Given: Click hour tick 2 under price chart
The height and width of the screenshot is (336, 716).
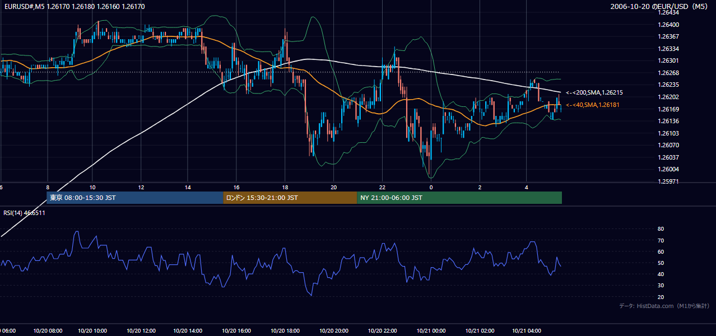Looking at the screenshot, I should tap(480, 188).
